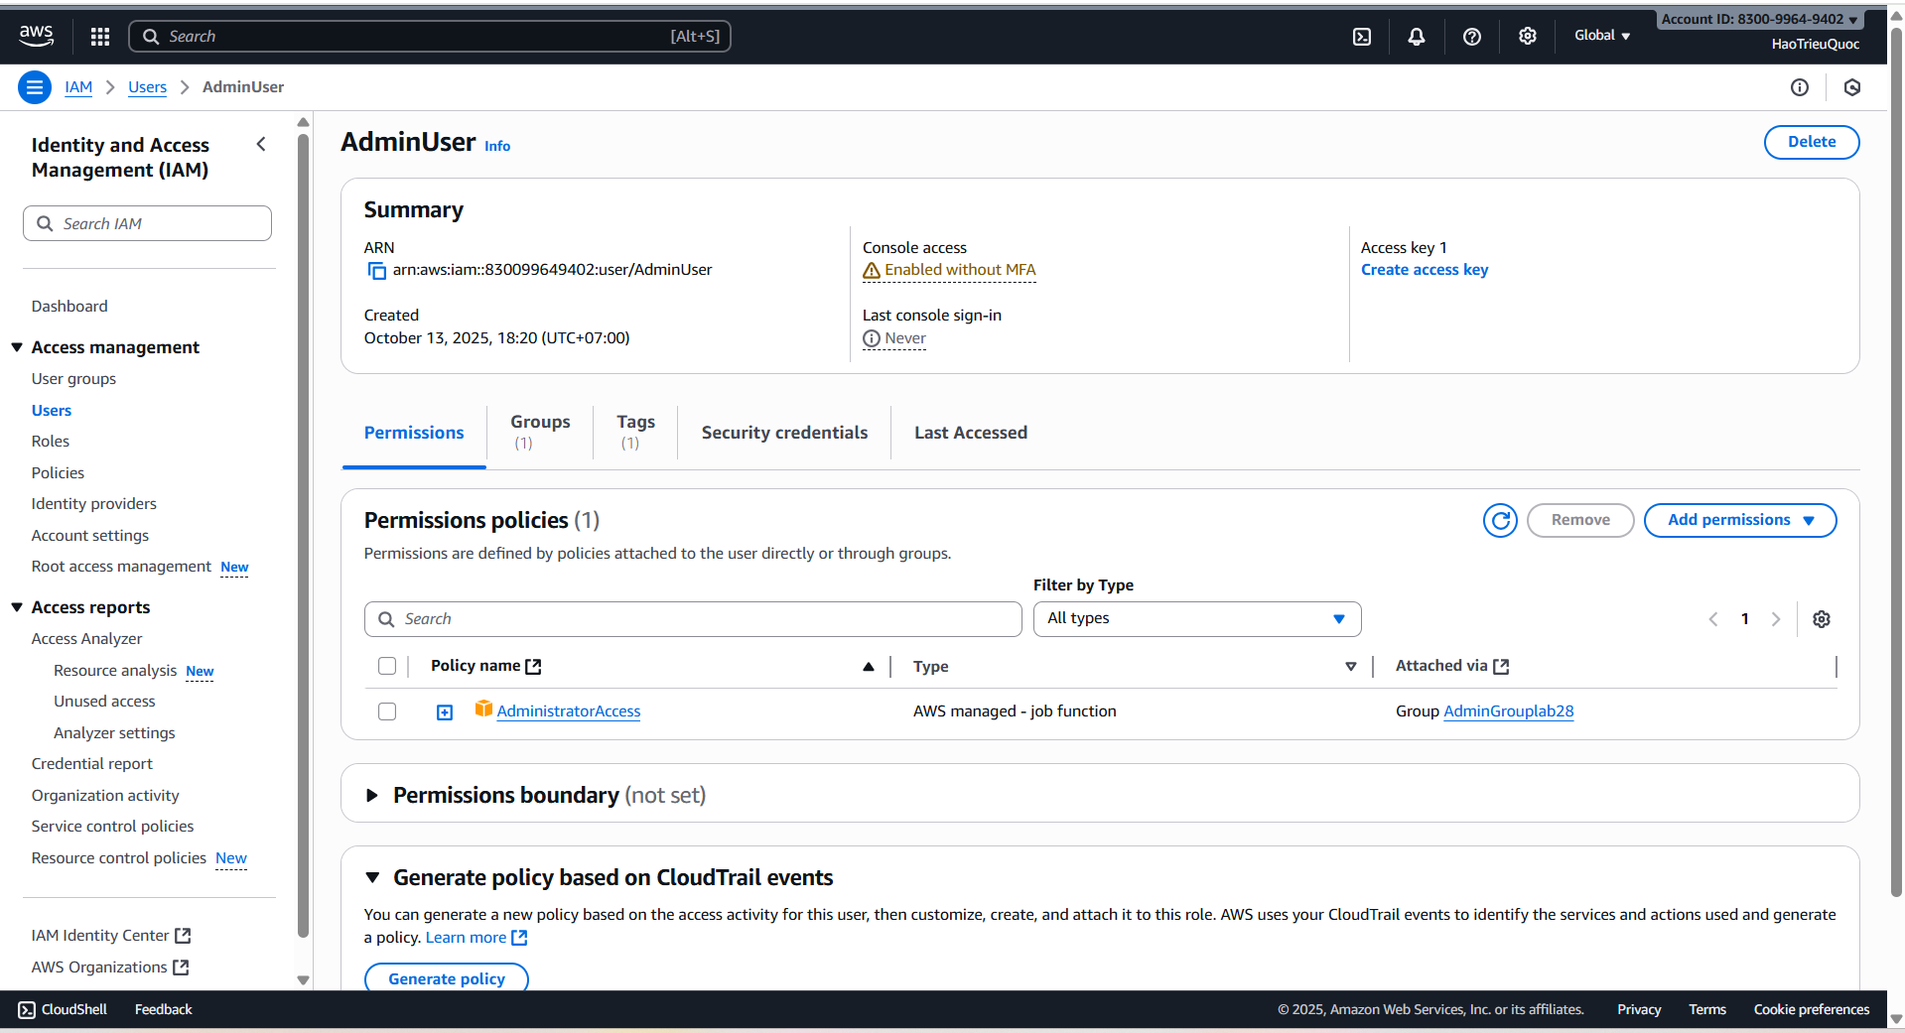
Task: Switch to the Last Accessed tab
Action: 970,433
